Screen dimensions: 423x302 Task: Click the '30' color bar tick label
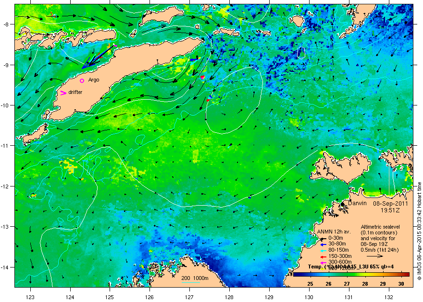click(x=401, y=284)
